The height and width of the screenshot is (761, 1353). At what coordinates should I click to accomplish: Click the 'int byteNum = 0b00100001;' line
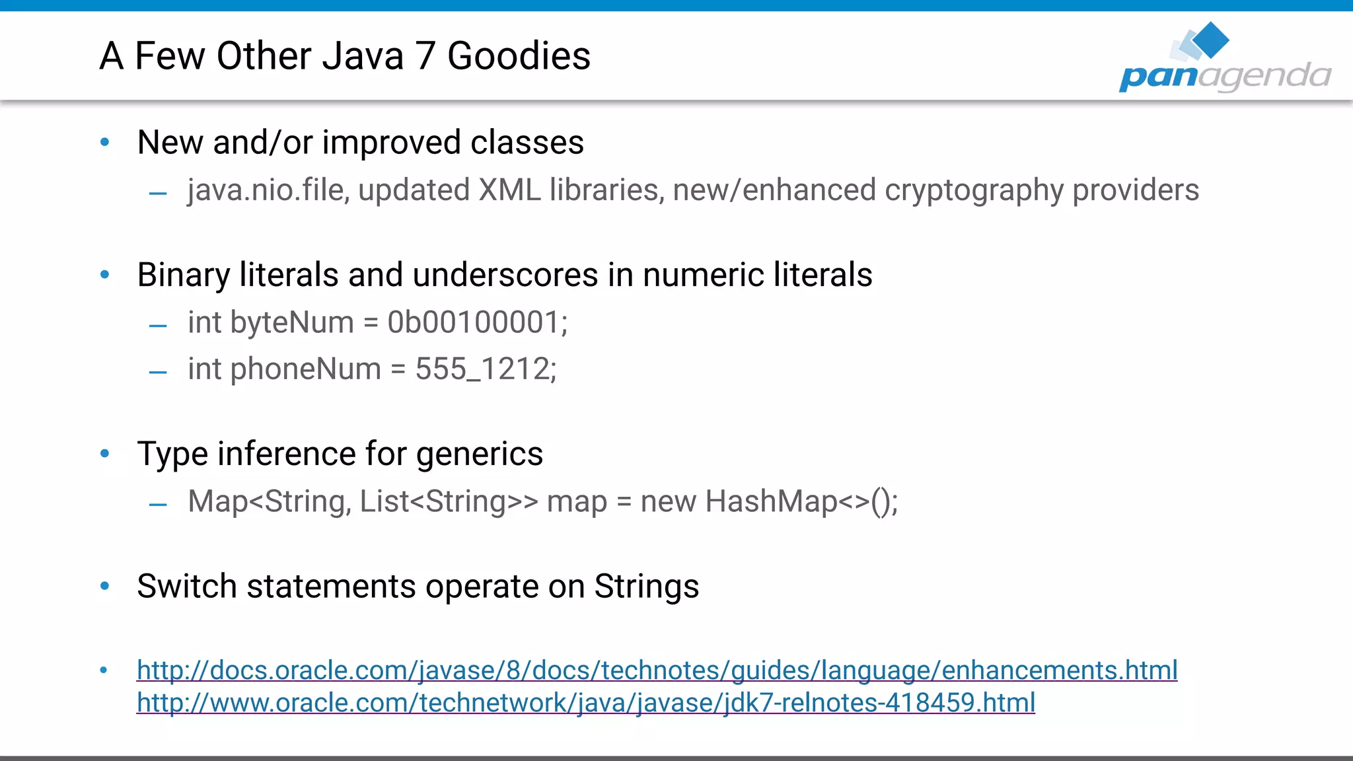pos(377,322)
